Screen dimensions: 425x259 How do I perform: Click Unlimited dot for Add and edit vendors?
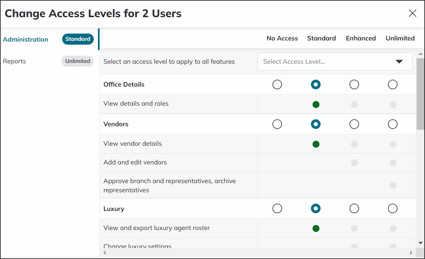[x=393, y=163]
